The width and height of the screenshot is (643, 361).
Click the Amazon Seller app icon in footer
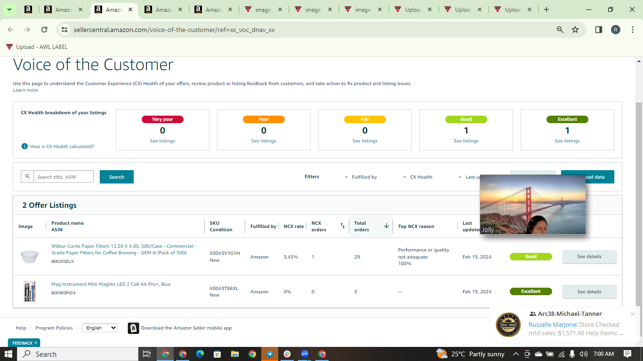pyautogui.click(x=133, y=328)
